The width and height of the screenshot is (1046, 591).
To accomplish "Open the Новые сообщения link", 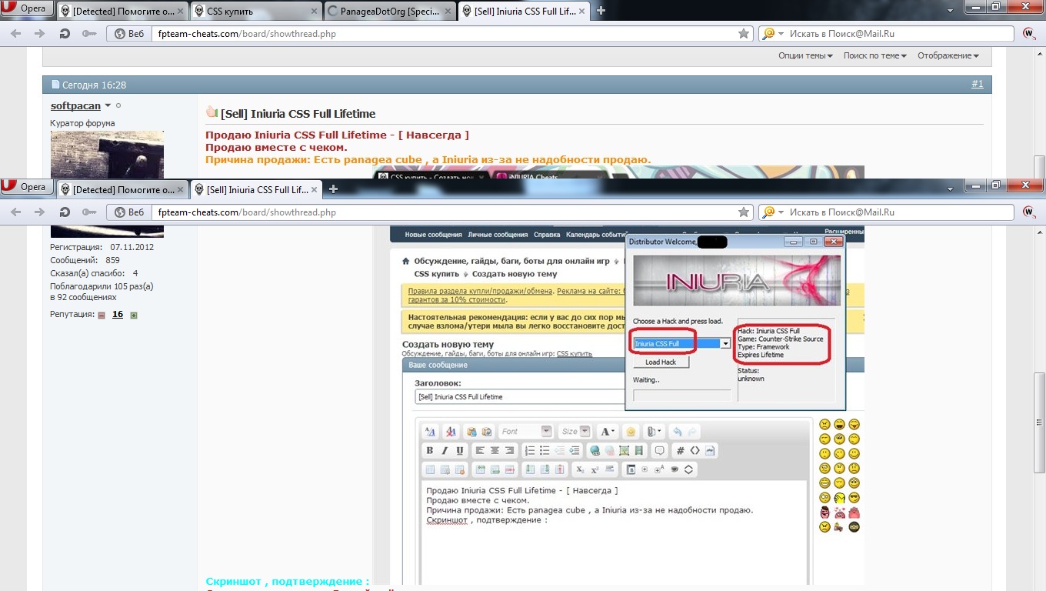I will tap(434, 235).
